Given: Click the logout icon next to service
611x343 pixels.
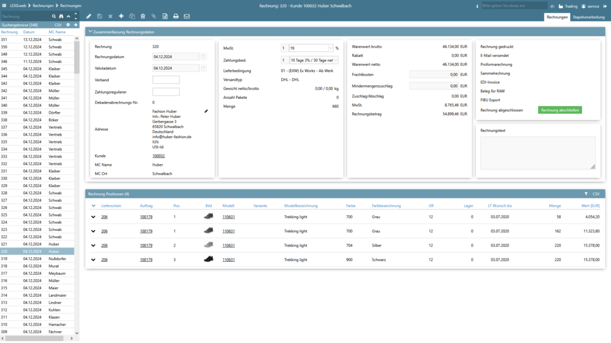Looking at the screenshot, I should point(604,6).
